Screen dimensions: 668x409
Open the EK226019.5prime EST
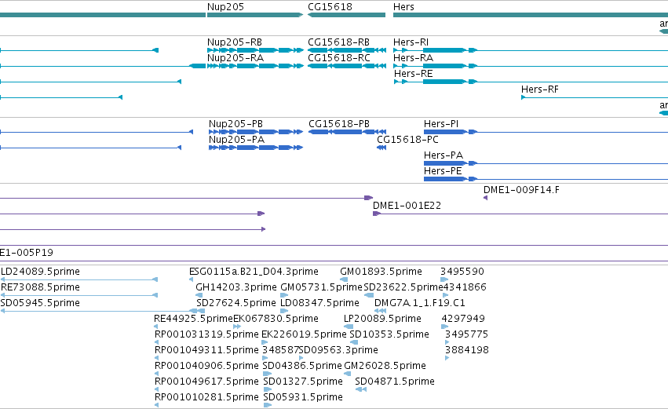tap(304, 335)
